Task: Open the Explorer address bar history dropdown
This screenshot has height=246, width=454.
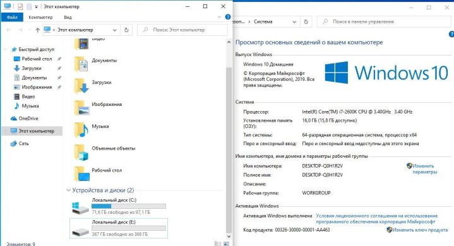Action: [x=115, y=30]
